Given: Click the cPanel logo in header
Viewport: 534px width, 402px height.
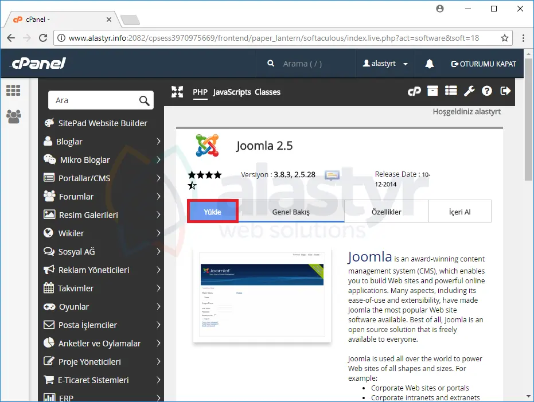Looking at the screenshot, I should (x=38, y=63).
